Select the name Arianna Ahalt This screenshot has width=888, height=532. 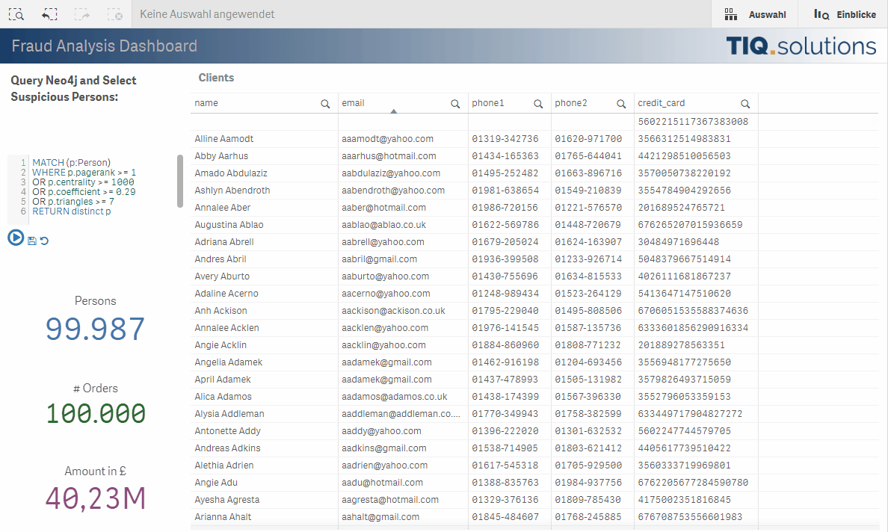tap(223, 517)
